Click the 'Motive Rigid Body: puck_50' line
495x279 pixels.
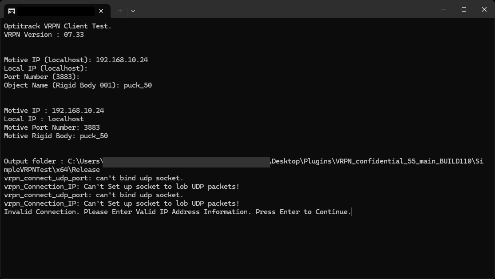click(56, 136)
